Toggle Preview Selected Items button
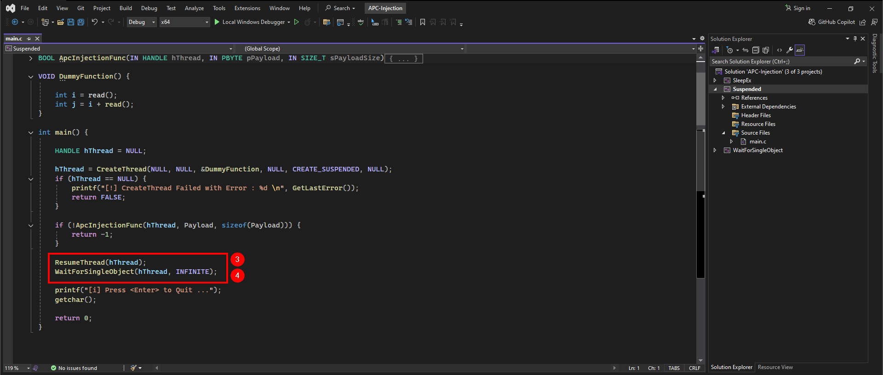The height and width of the screenshot is (375, 883). pos(800,50)
